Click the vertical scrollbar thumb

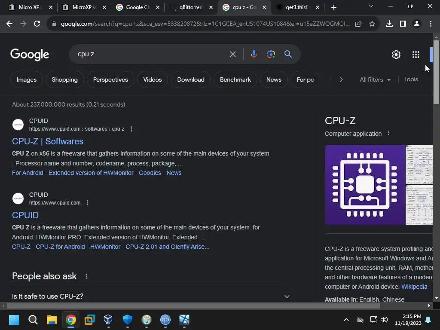coord(436,72)
